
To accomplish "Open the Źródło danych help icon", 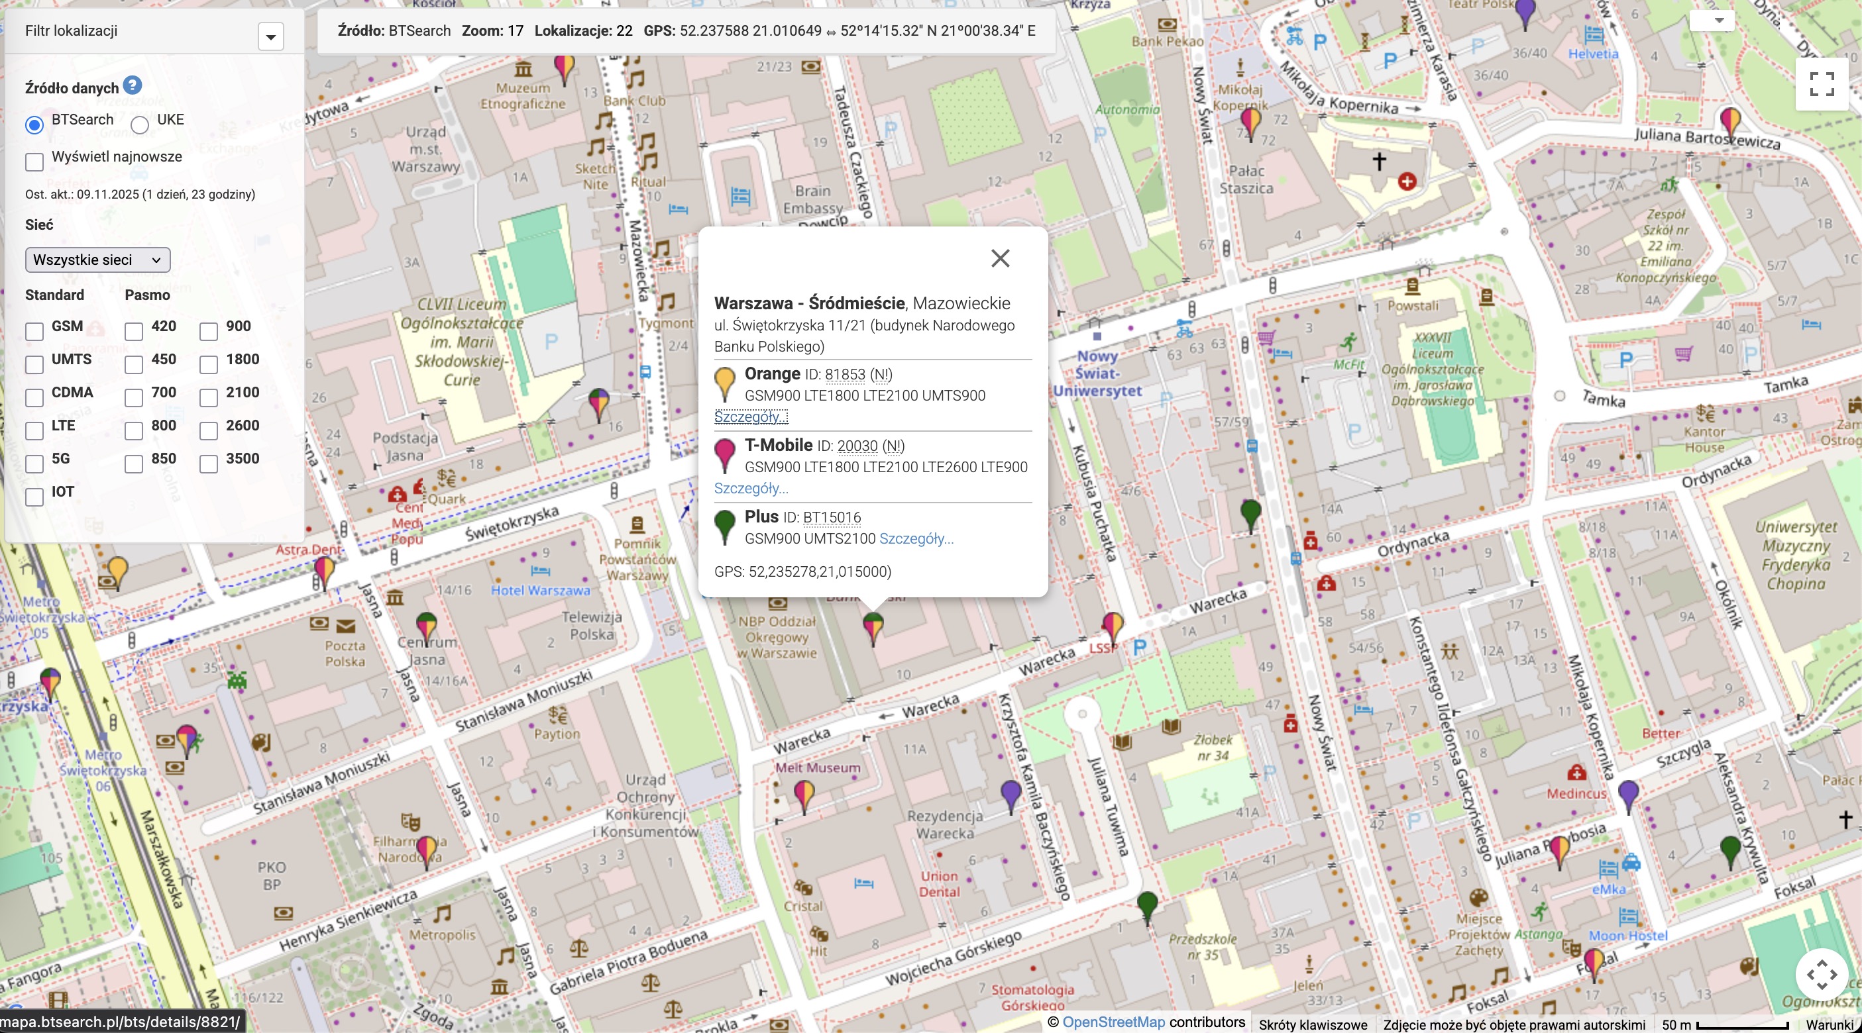I will pyautogui.click(x=133, y=85).
